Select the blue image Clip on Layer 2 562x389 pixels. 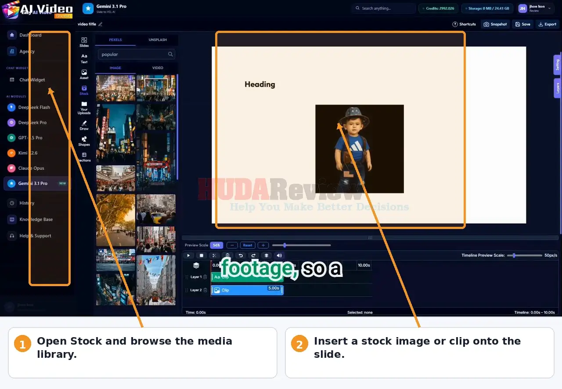coord(247,290)
